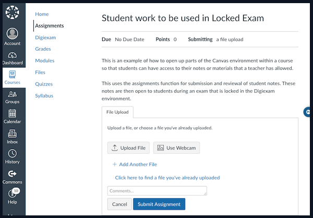Open Modules in course navigation
The image size is (313, 218).
coord(45,60)
